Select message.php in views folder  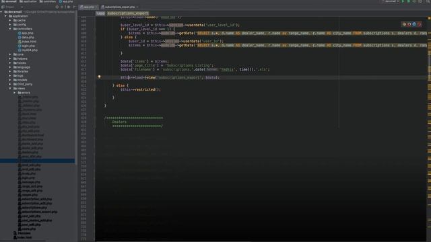tap(31, 182)
